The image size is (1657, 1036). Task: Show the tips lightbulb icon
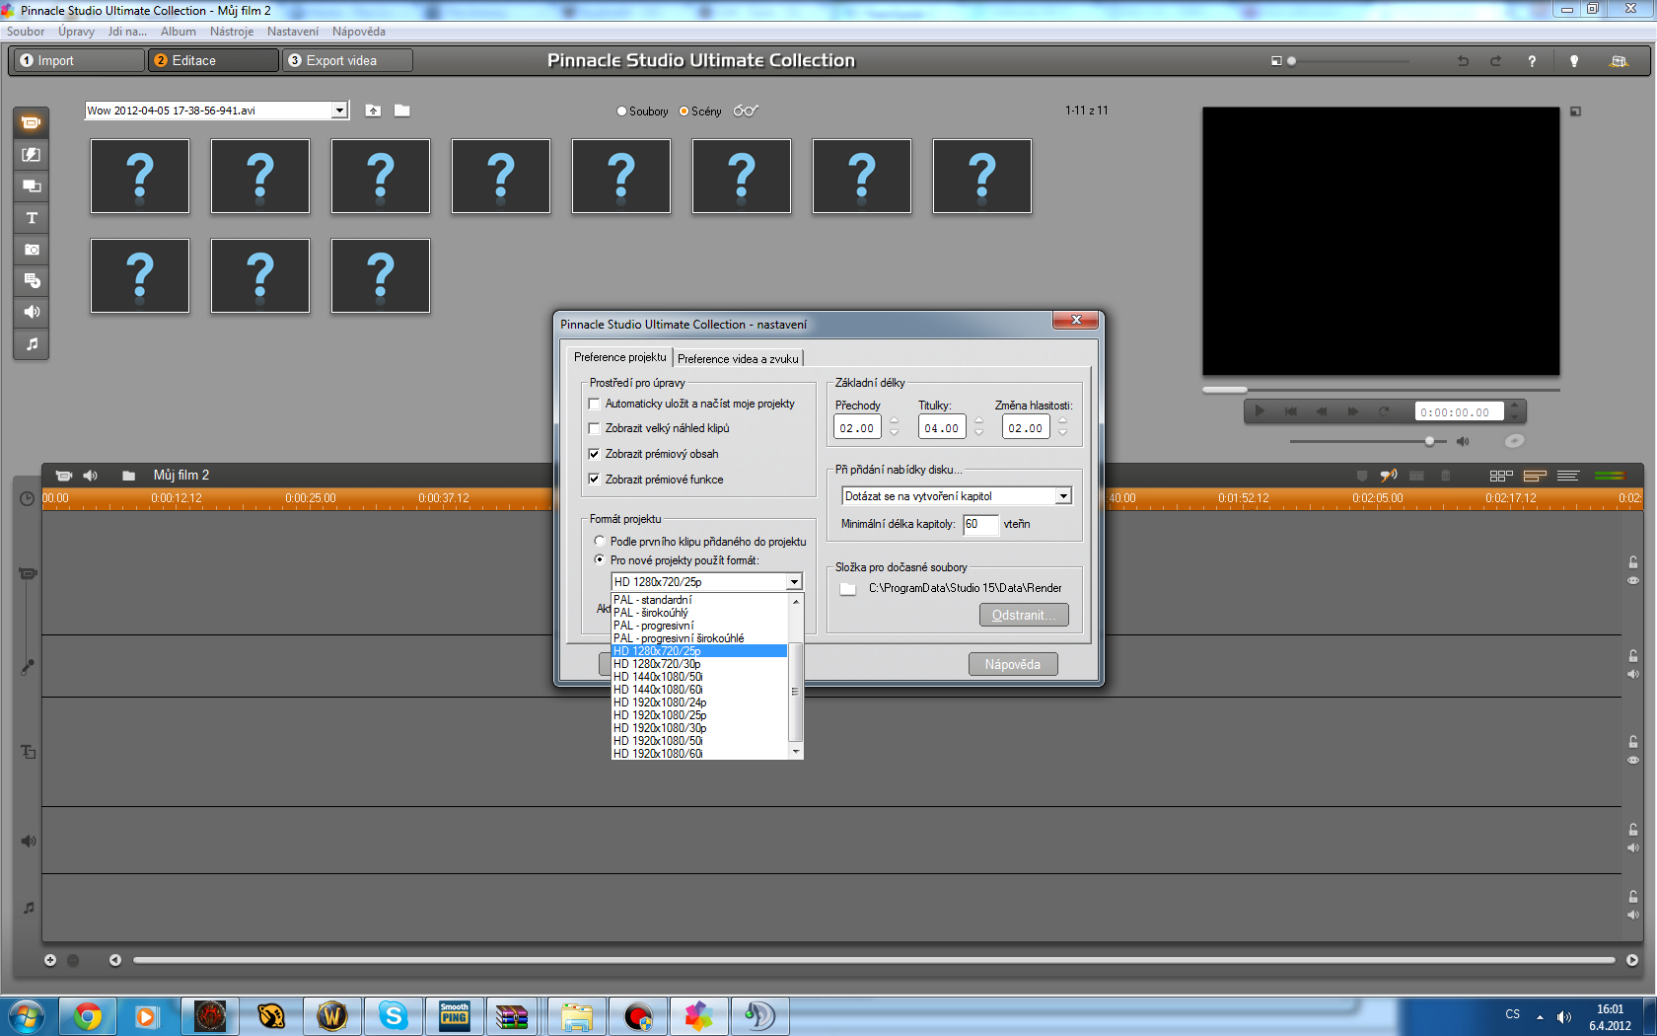pos(1574,61)
